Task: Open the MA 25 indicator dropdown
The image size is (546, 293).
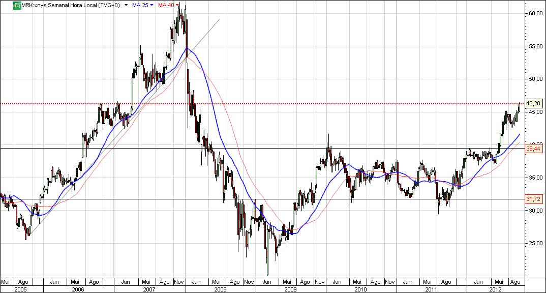Action: click(x=151, y=5)
